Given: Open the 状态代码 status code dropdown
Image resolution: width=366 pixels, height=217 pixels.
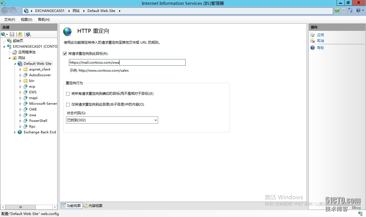Looking at the screenshot, I should pos(112,120).
